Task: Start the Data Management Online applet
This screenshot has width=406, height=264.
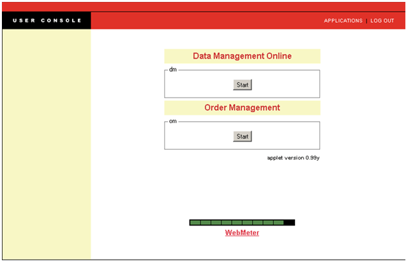Action: [243, 85]
